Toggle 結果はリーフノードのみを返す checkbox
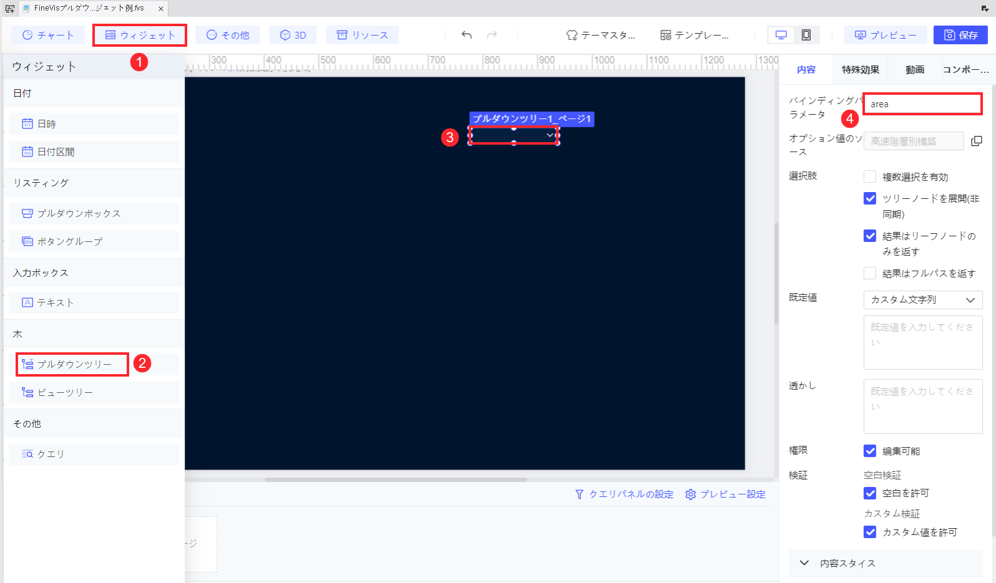The image size is (996, 583). click(870, 236)
